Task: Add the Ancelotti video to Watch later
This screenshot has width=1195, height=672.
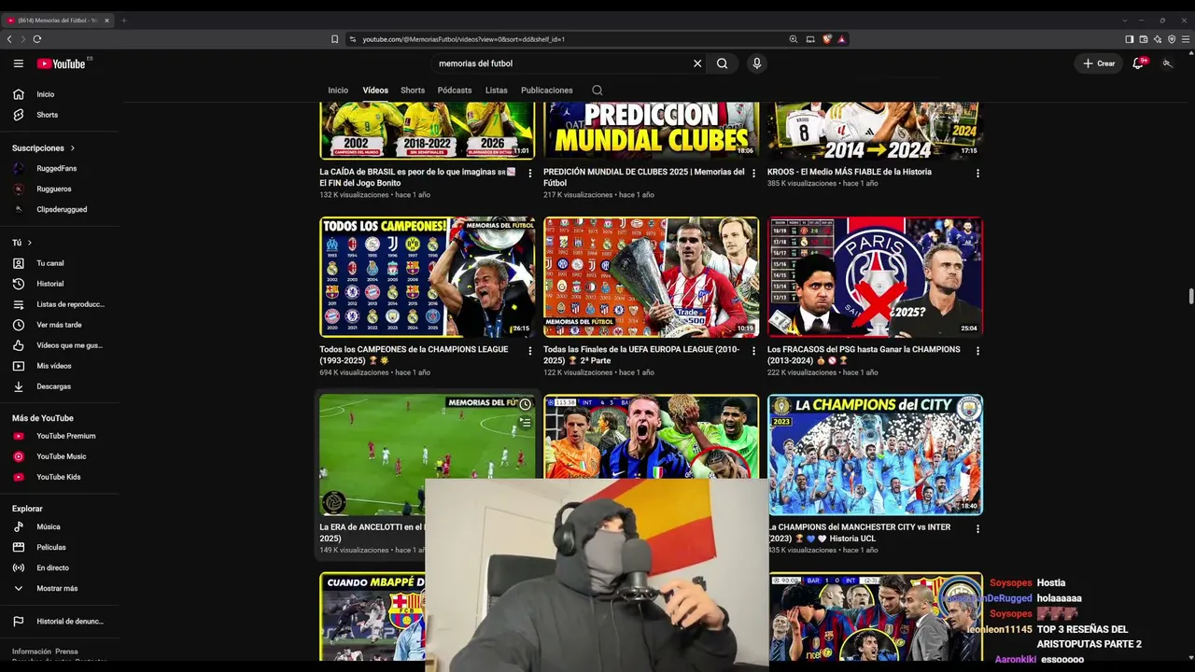Action: (x=525, y=404)
